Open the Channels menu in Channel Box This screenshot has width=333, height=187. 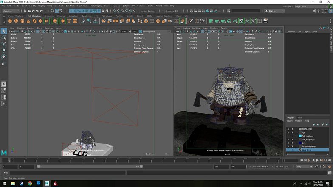(291, 31)
